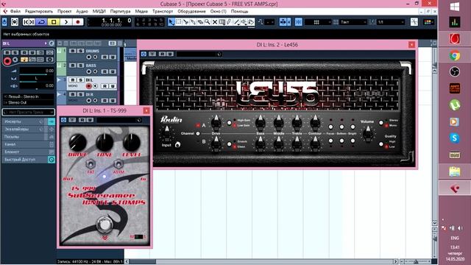Click the Le456 Channel switch button
Image resolution: width=471 pixels, height=265 pixels.
coord(198,133)
